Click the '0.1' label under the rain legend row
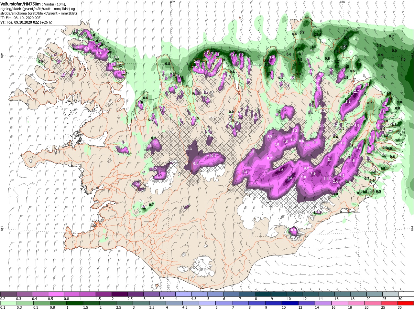Screen dimensions: 414x310 [x=3, y=308]
